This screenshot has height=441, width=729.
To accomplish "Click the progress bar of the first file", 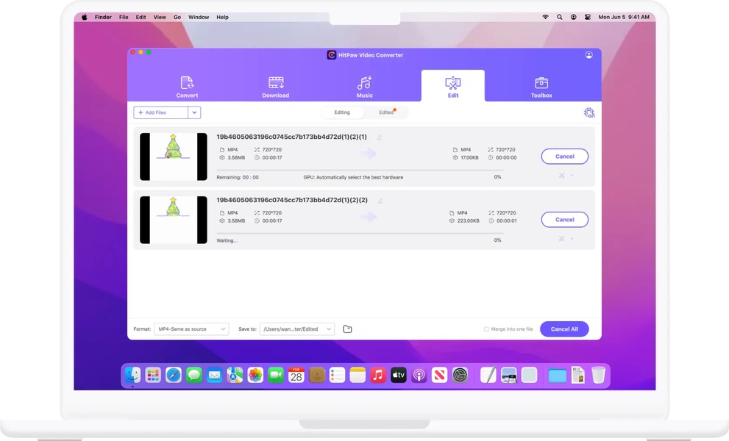I will click(359, 170).
